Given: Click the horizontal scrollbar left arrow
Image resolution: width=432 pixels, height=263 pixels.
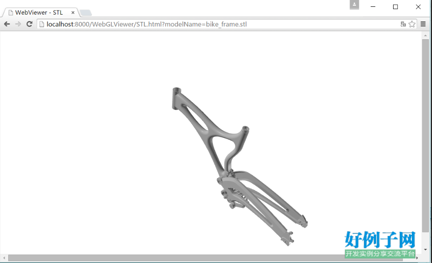Looking at the screenshot, I should pos(4,258).
